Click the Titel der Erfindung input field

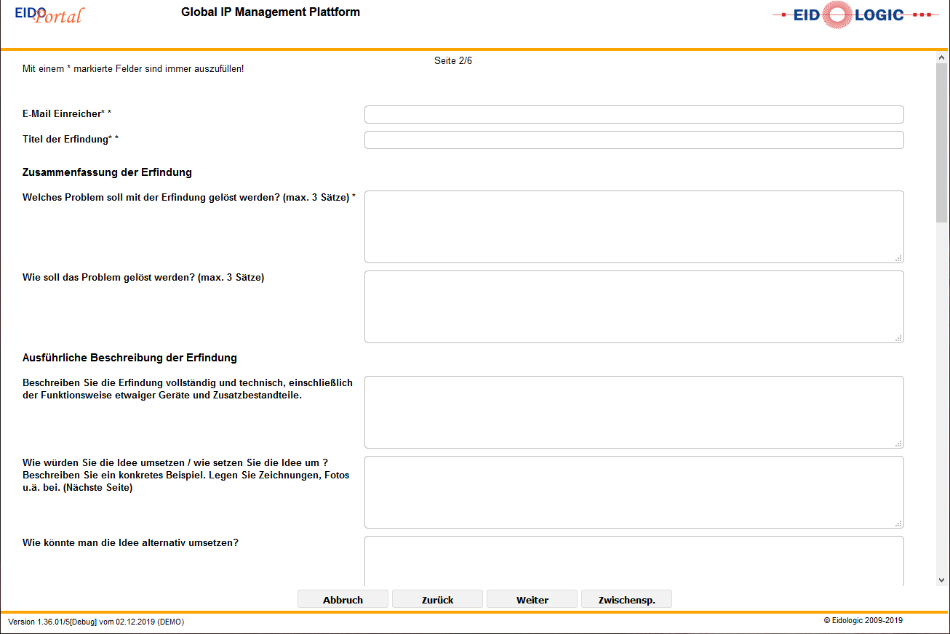634,140
